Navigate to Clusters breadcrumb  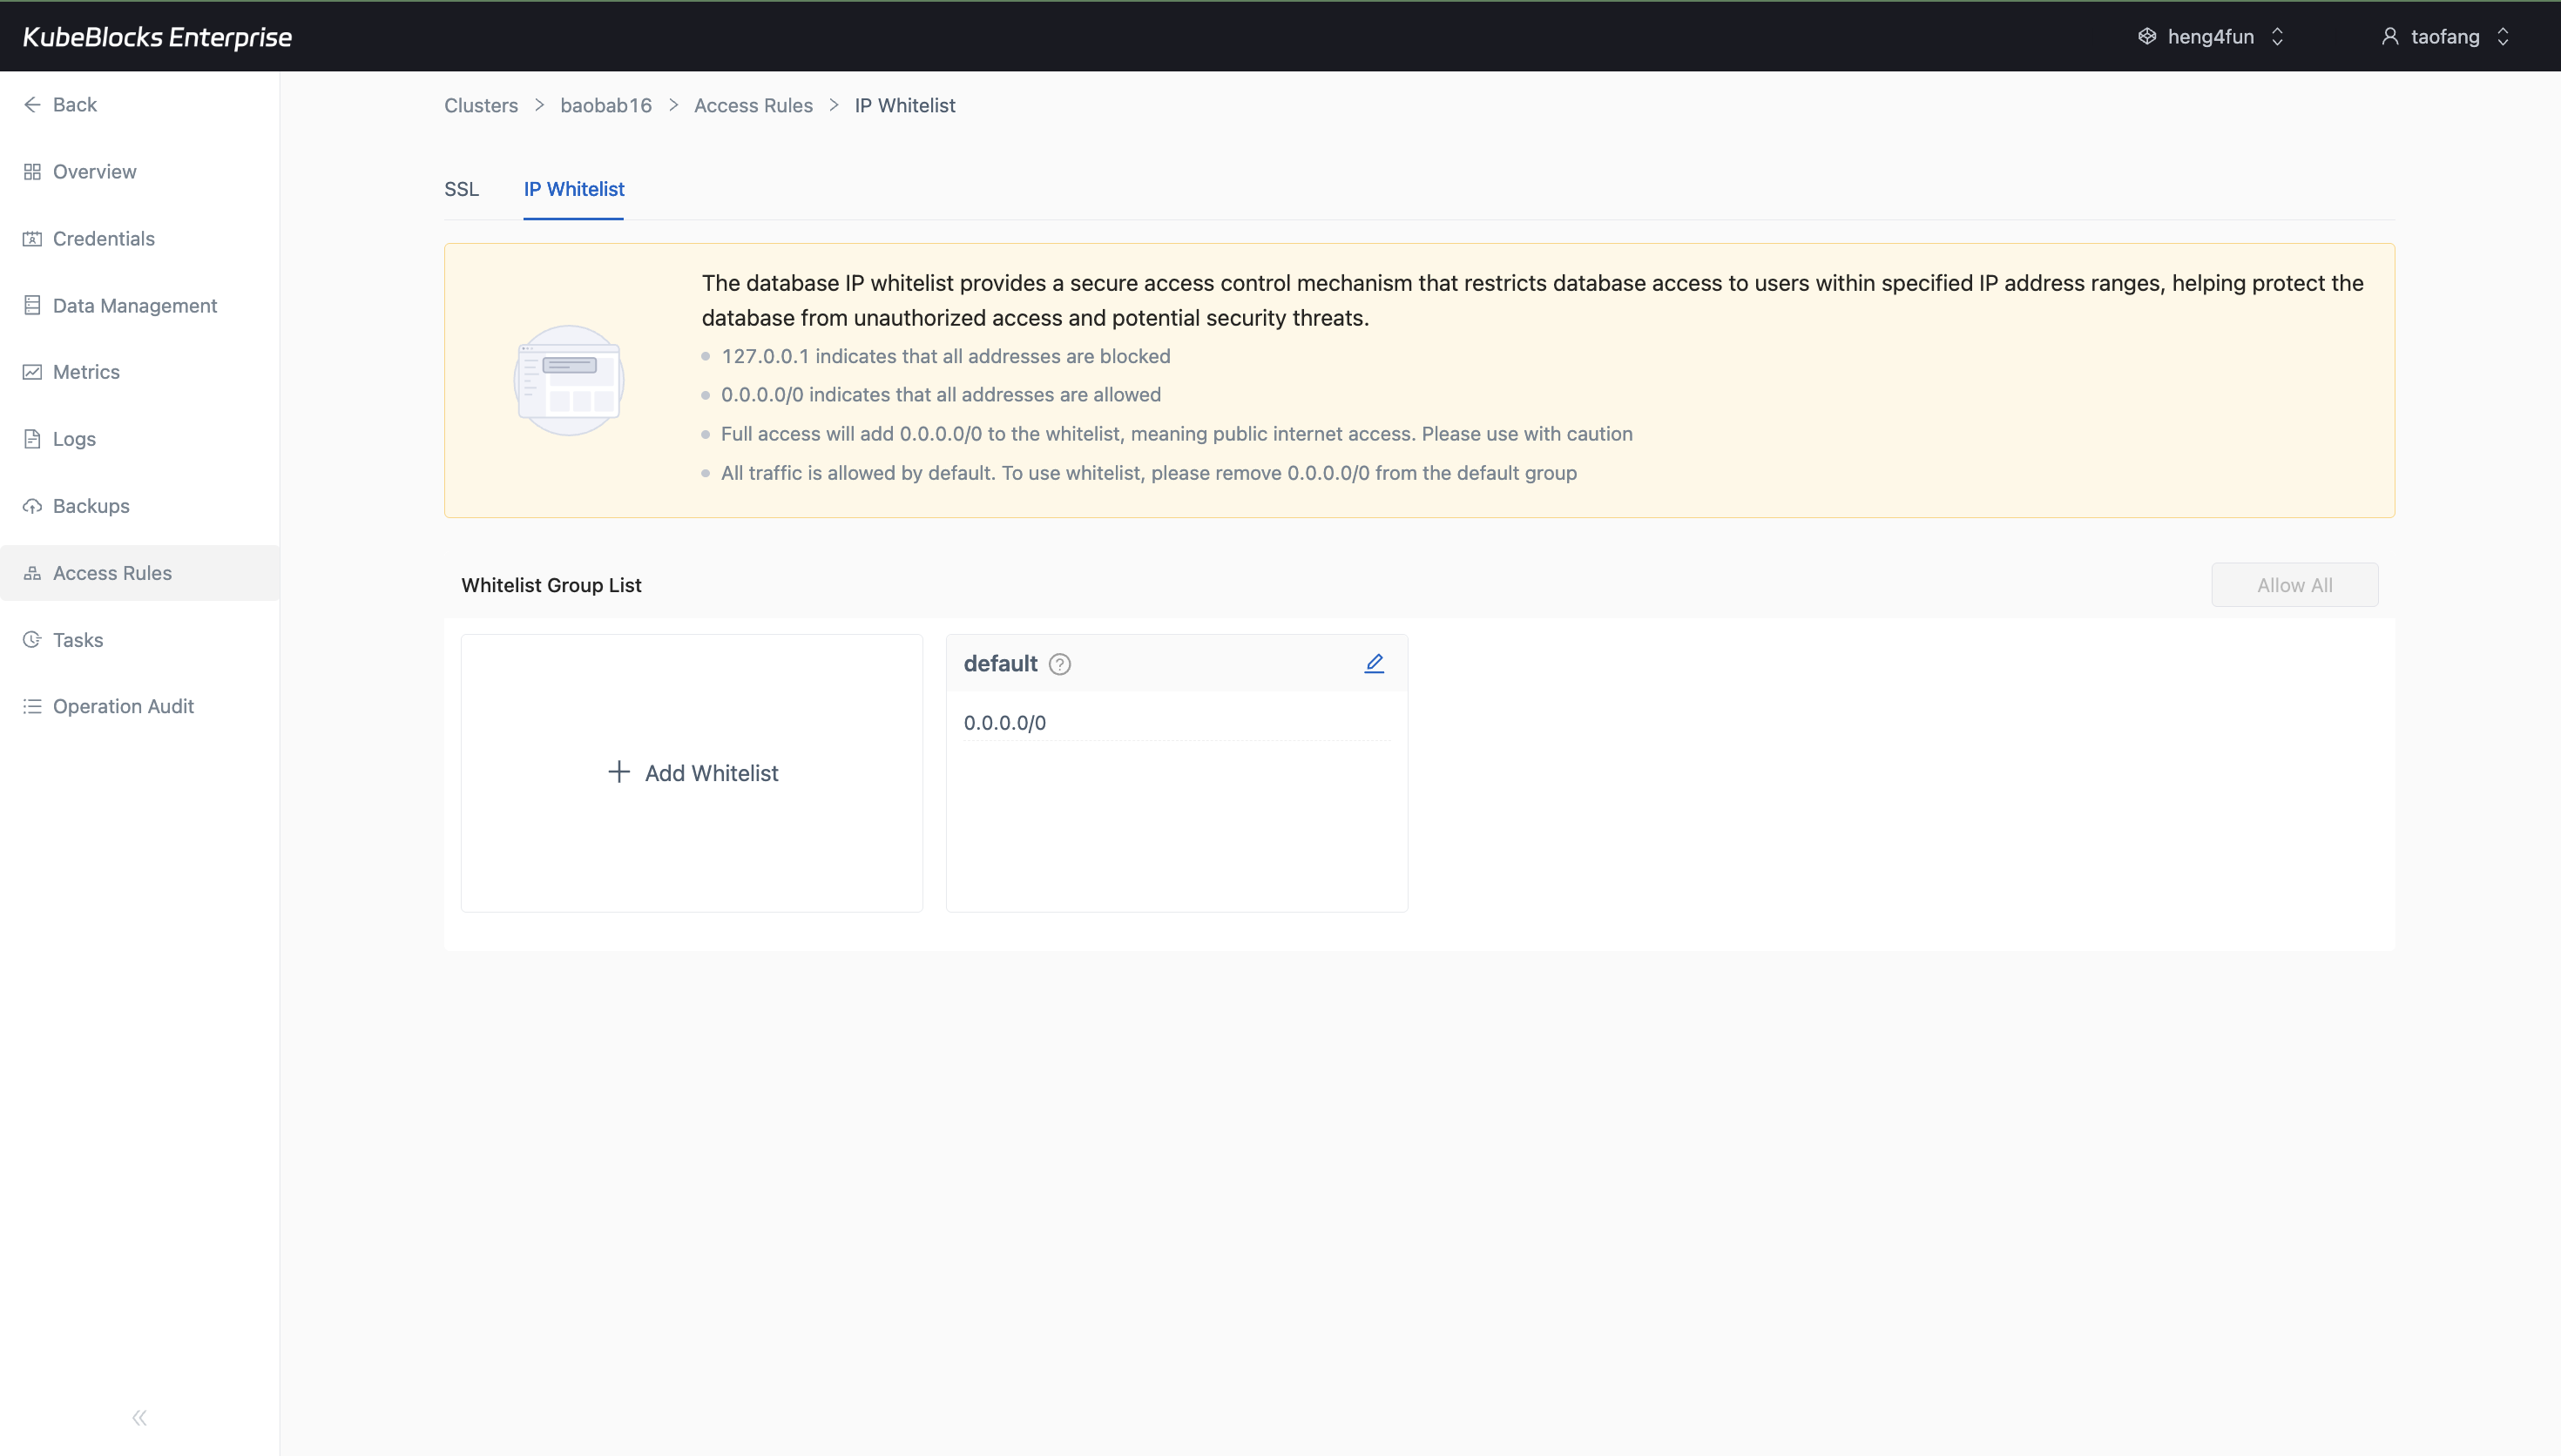[x=481, y=106]
